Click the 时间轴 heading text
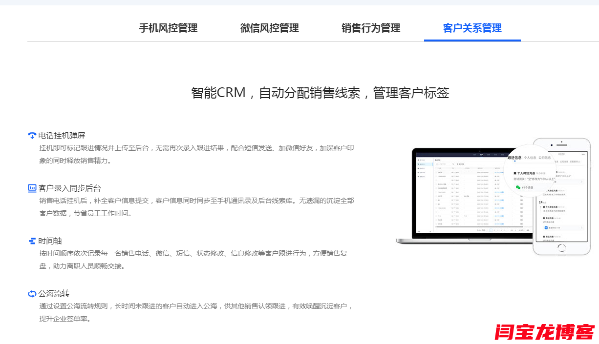 [x=50, y=241]
